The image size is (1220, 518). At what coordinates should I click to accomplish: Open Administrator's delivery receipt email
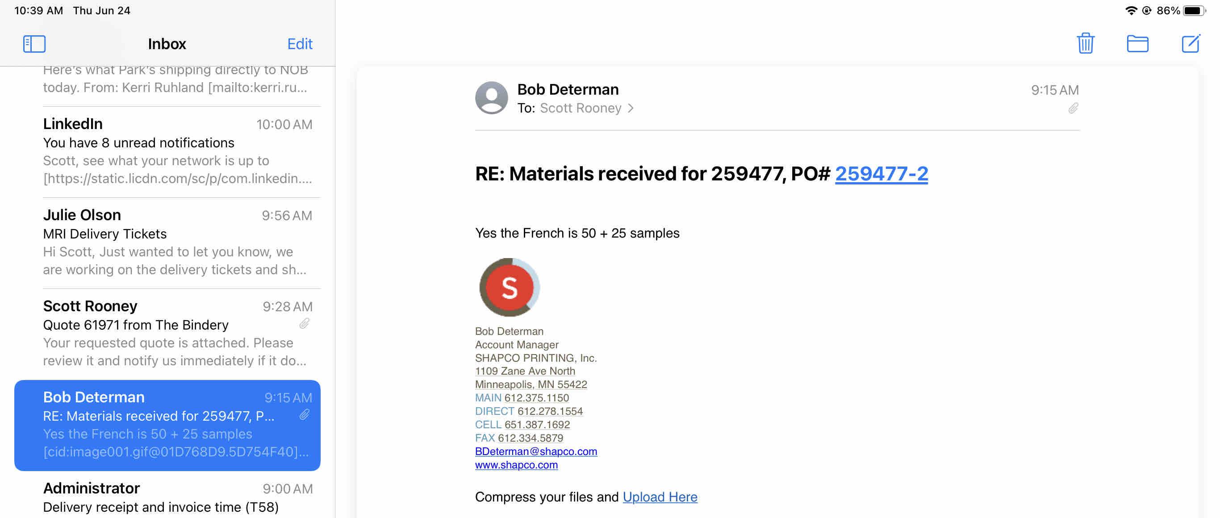point(177,497)
